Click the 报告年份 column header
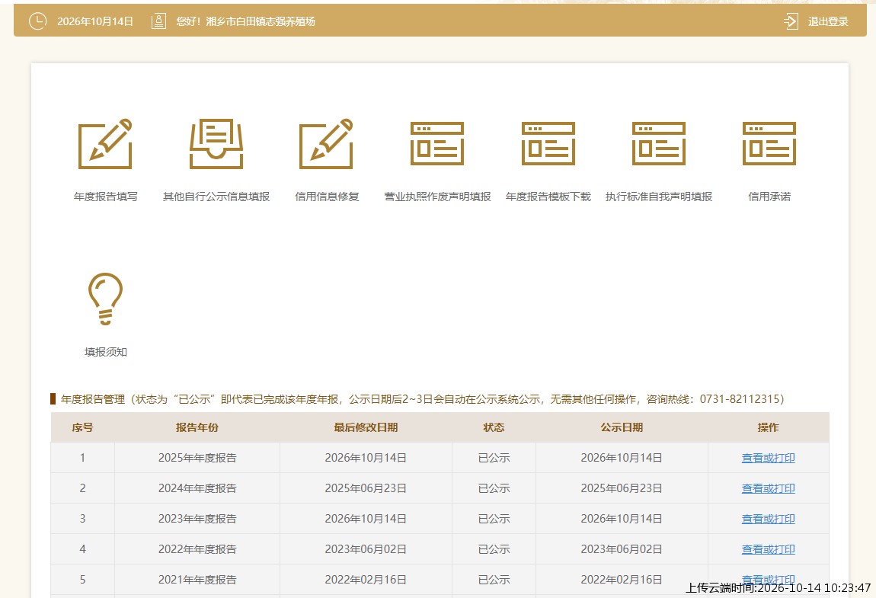Image resolution: width=876 pixels, height=598 pixels. (x=197, y=427)
